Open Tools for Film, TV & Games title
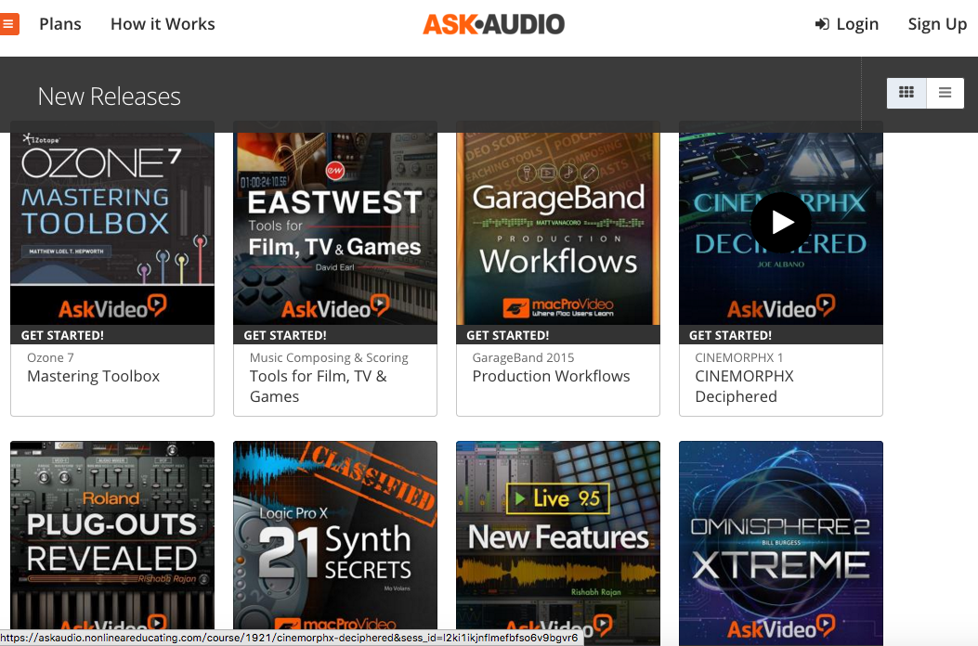This screenshot has width=978, height=646. click(x=318, y=386)
